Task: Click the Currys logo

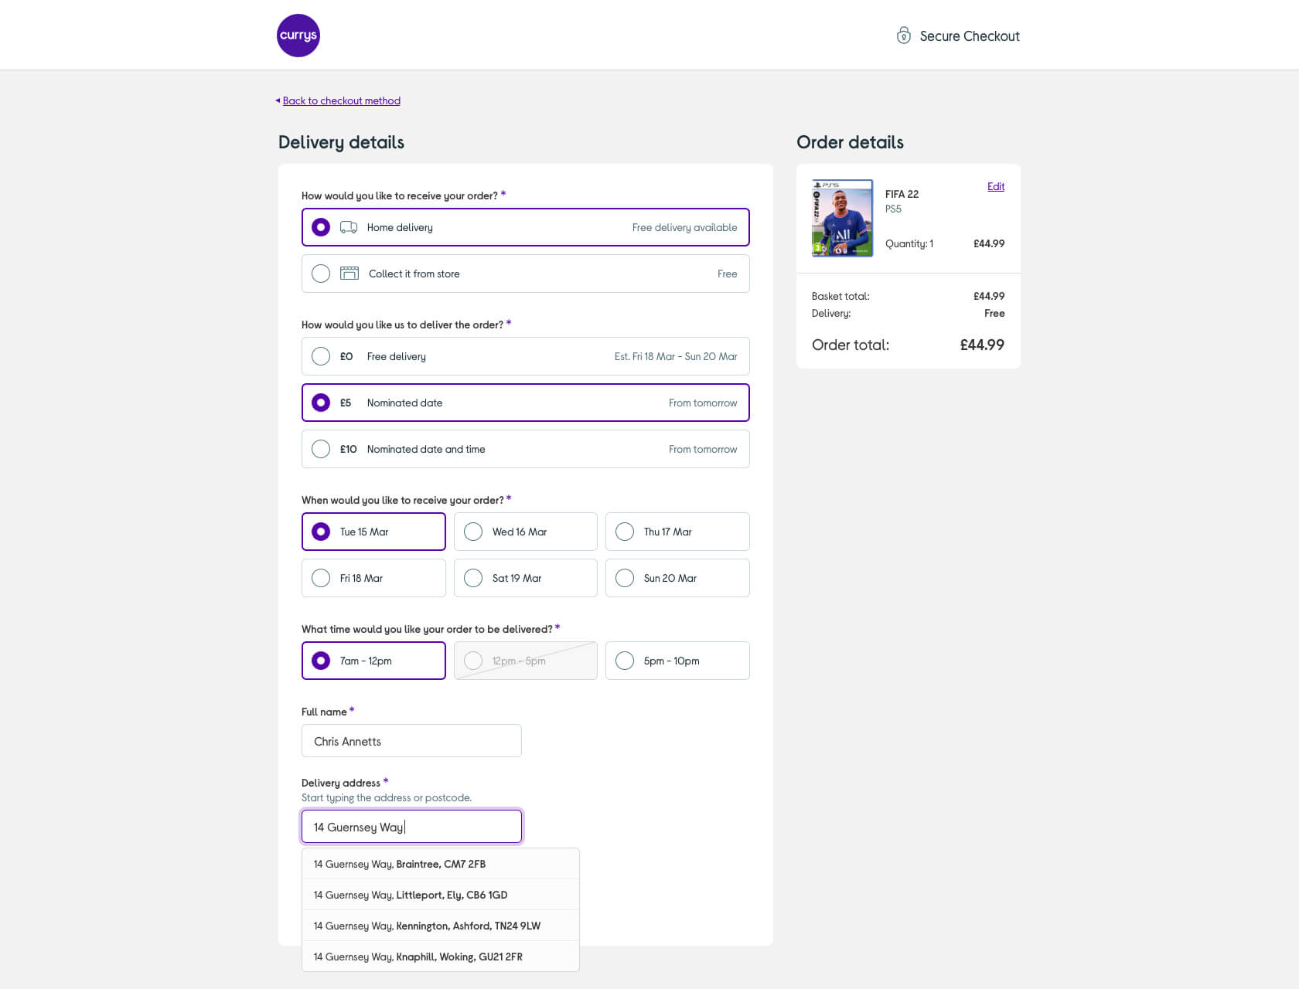Action: [298, 36]
